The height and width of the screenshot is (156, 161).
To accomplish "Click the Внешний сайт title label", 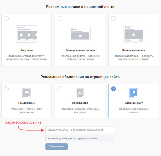I will click(133, 103).
